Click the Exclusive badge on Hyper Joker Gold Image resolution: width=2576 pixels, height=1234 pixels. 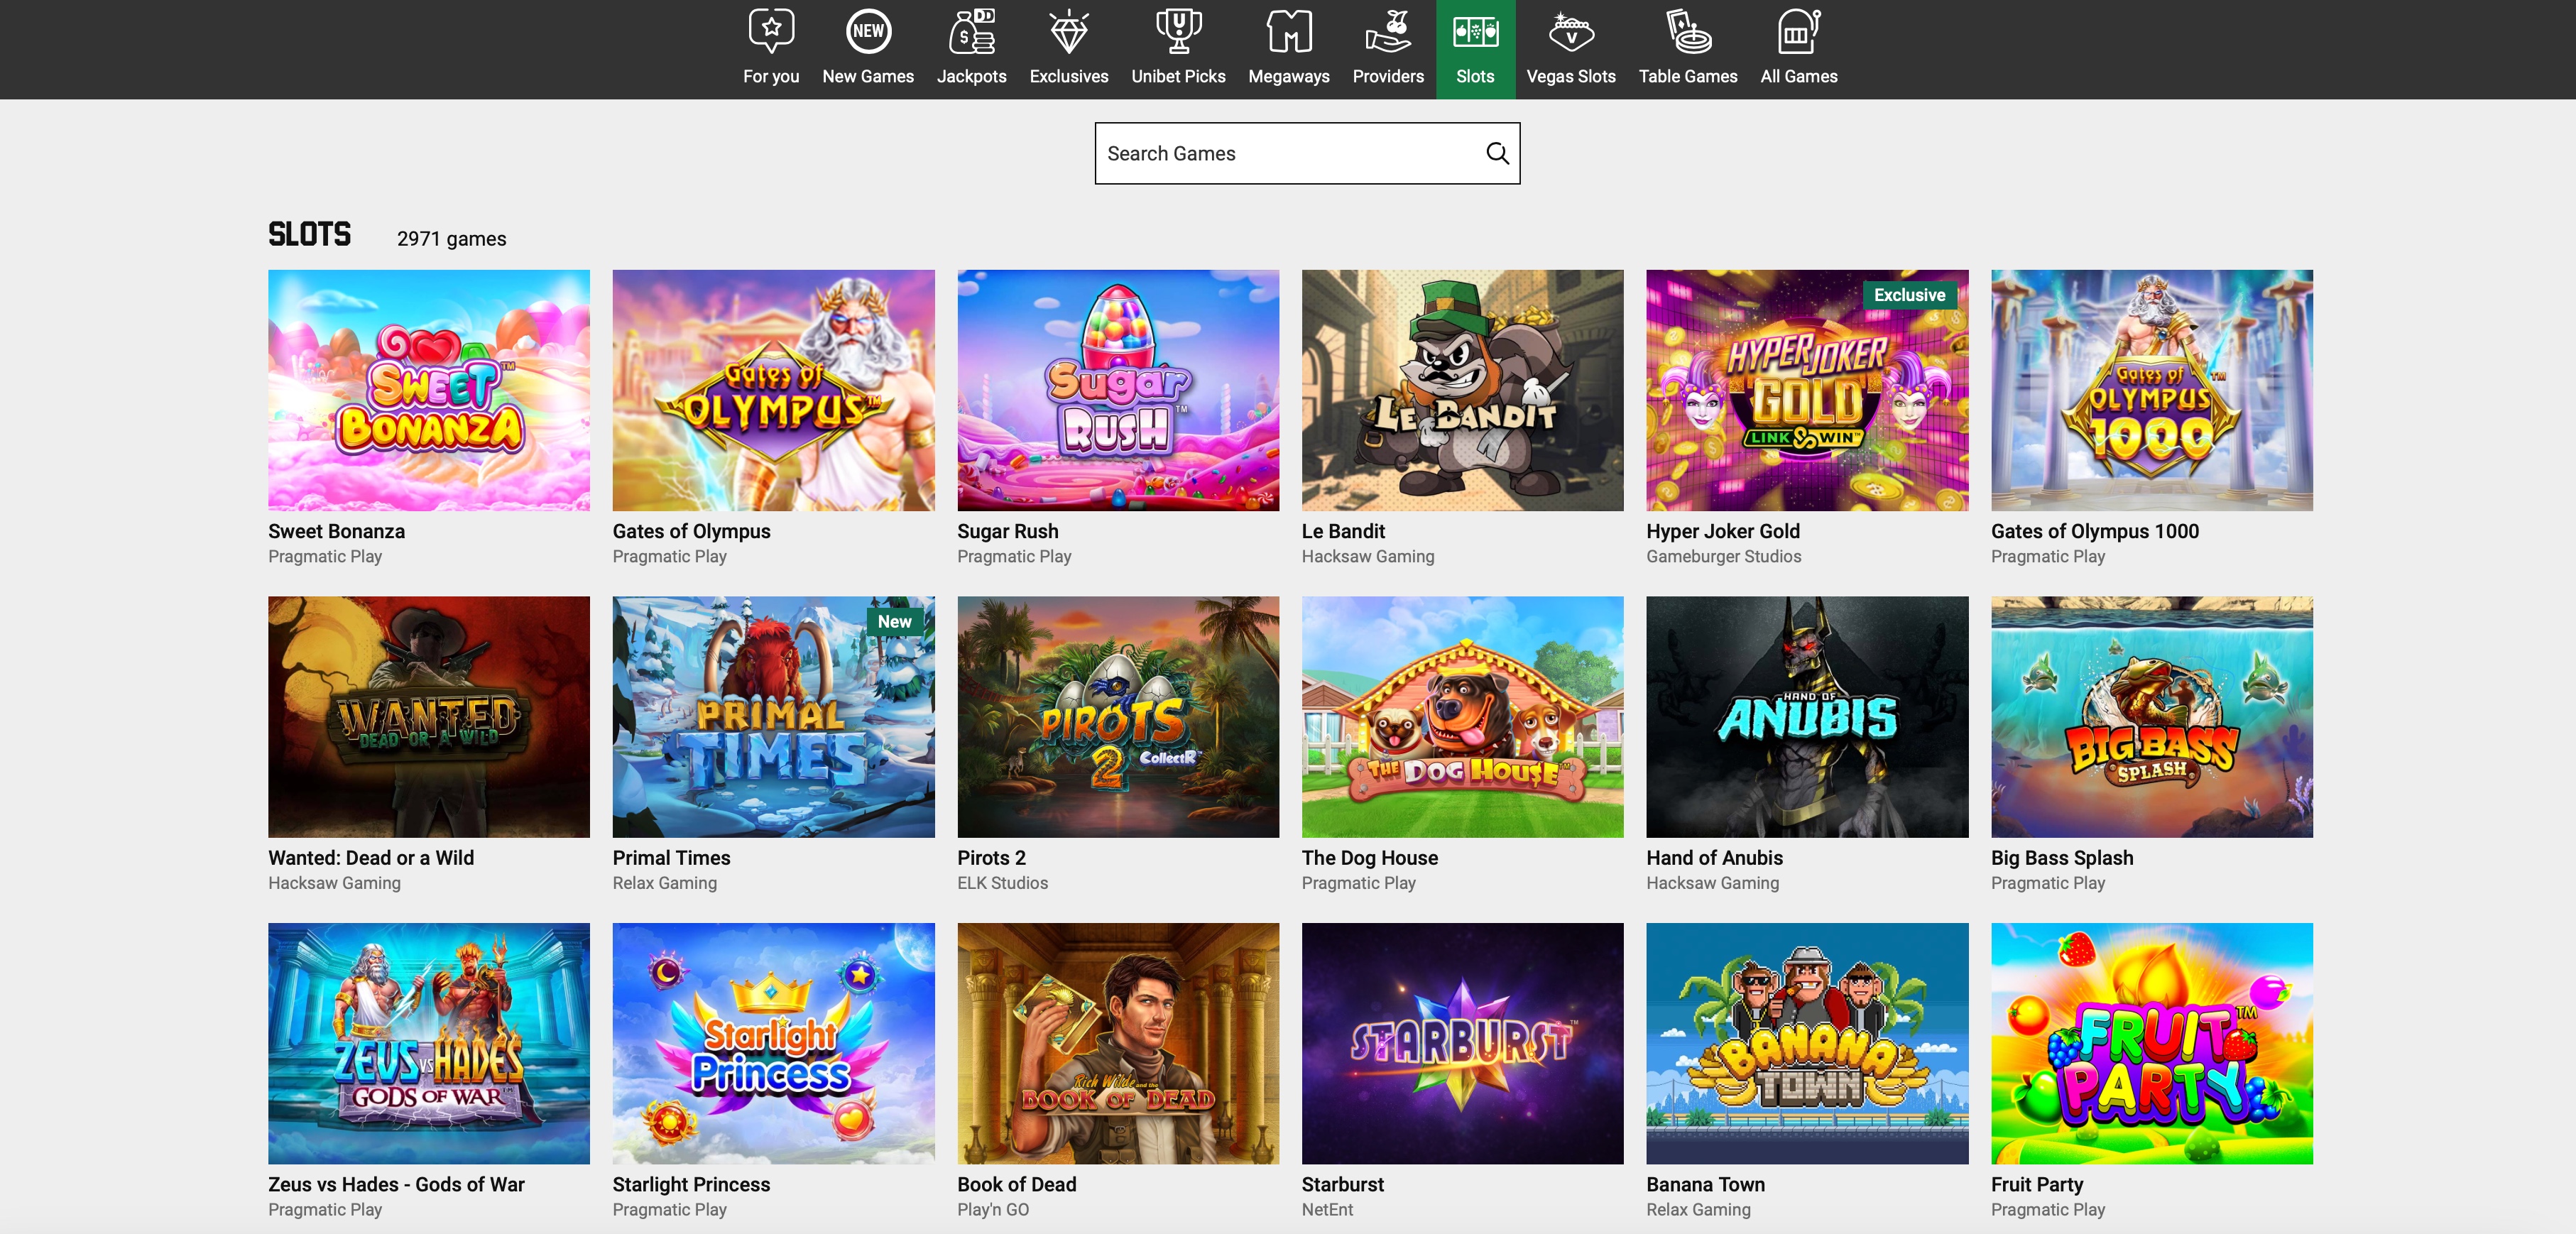coord(1909,295)
